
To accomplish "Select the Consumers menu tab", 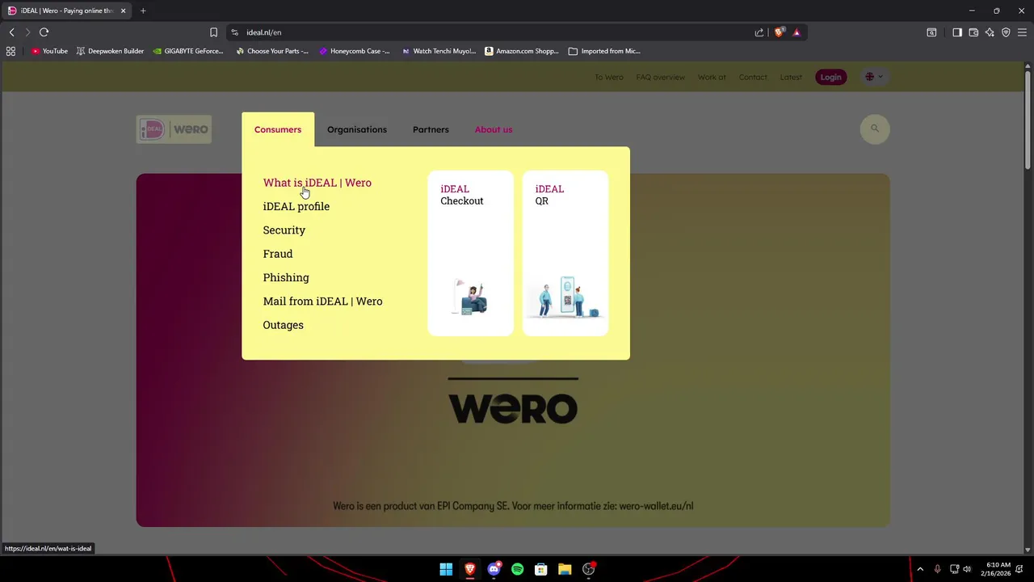I will (278, 129).
